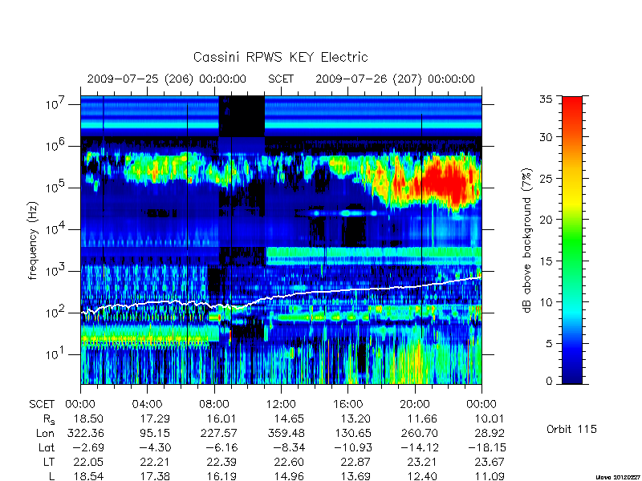Click the Rs row header
Image resolution: width=642 pixels, height=481 pixels.
click(x=49, y=419)
